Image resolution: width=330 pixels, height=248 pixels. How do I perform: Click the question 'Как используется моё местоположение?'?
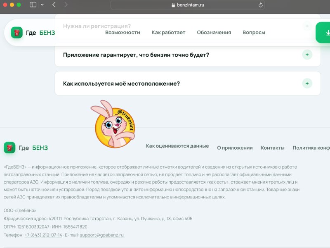pos(121,84)
